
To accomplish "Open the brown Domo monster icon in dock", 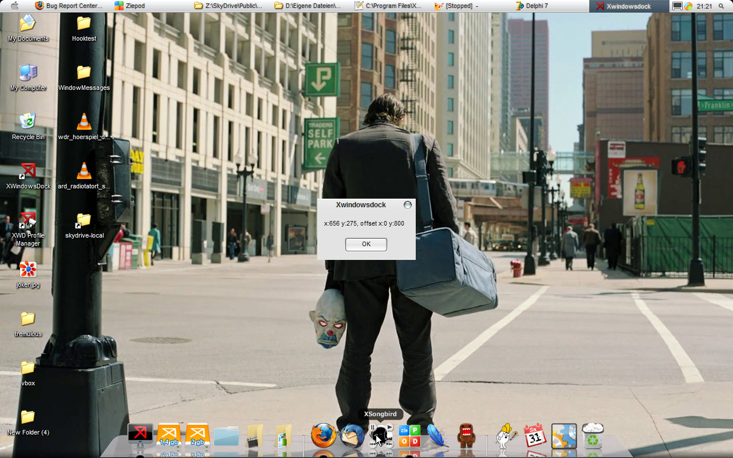I will click(467, 436).
